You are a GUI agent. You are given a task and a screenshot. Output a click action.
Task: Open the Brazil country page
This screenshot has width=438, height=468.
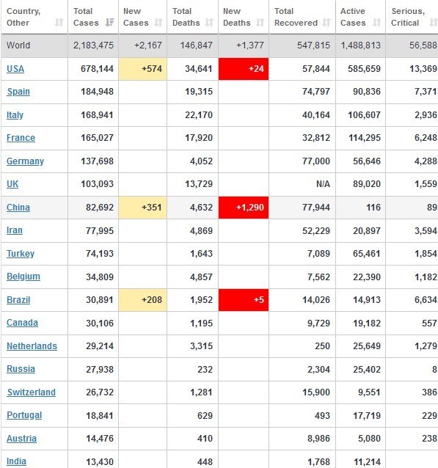click(x=18, y=300)
